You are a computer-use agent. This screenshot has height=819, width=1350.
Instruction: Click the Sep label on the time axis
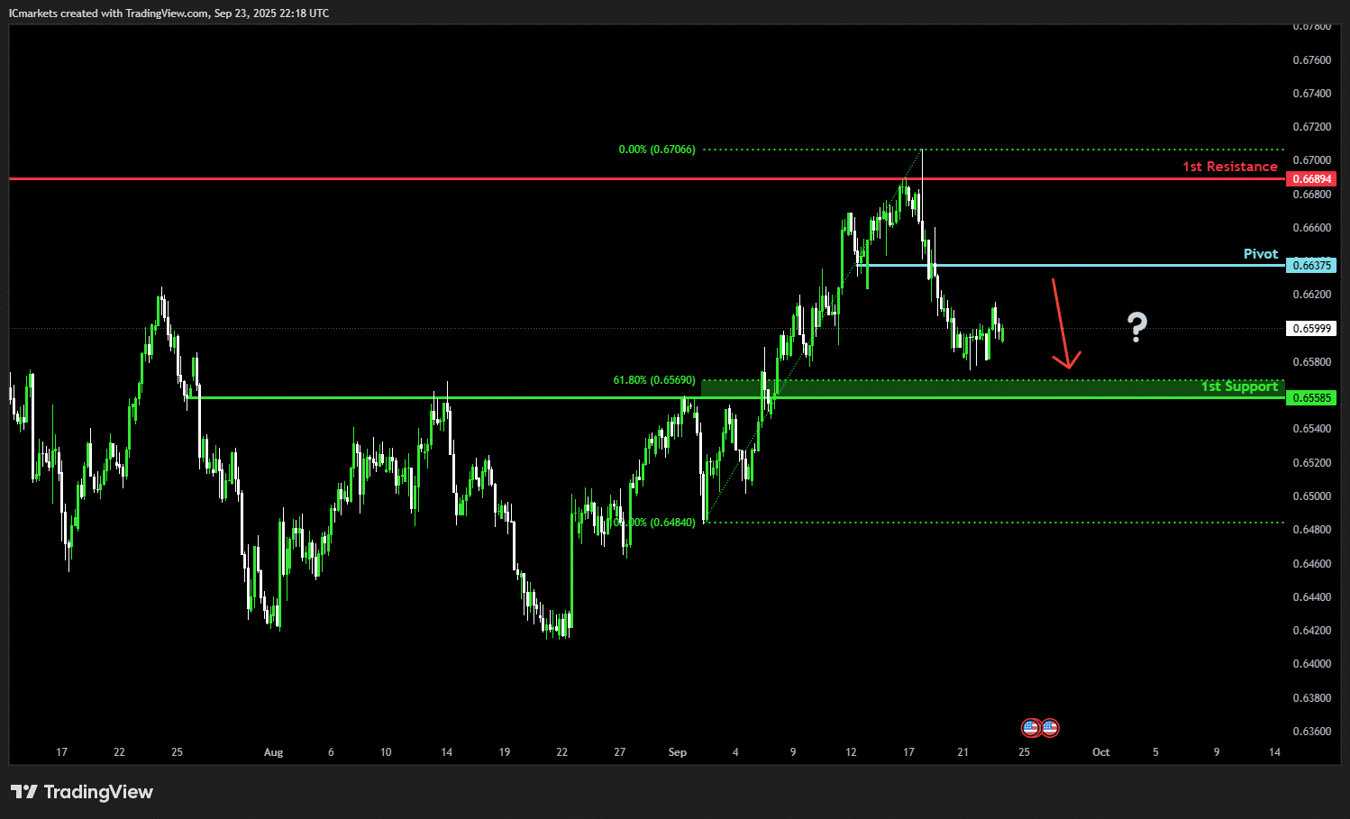coord(678,752)
